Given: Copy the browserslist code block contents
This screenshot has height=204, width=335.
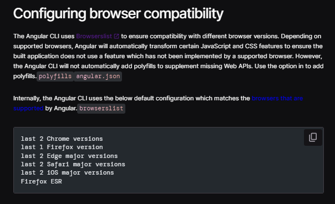Looking at the screenshot, I should pos(313,137).
